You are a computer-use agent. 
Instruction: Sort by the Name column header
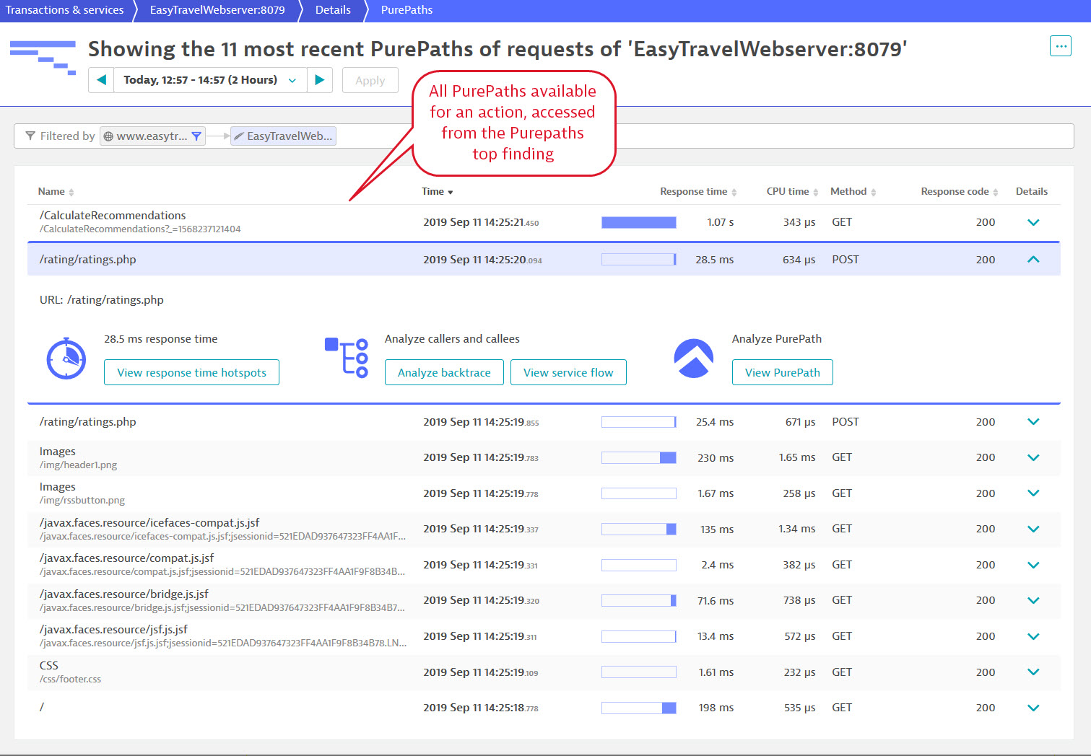pyautogui.click(x=56, y=191)
